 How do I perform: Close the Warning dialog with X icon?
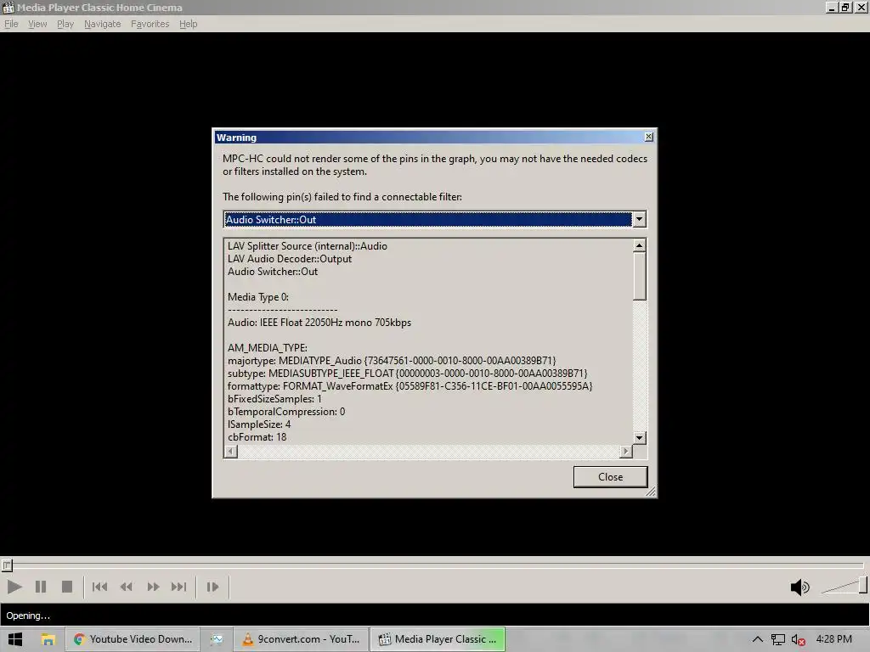tap(648, 137)
